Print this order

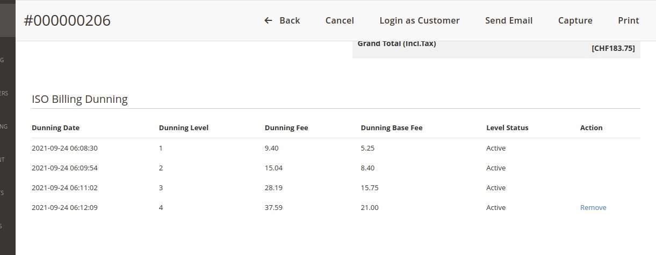coord(628,20)
